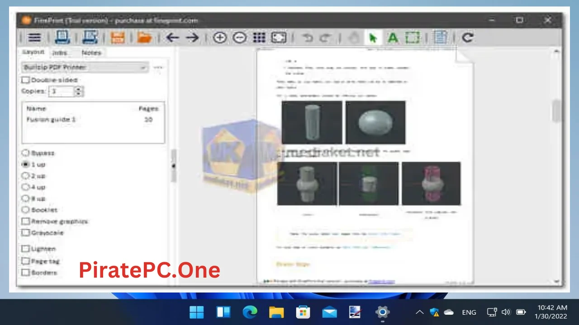Enable the Page tag checkbox

26,261
